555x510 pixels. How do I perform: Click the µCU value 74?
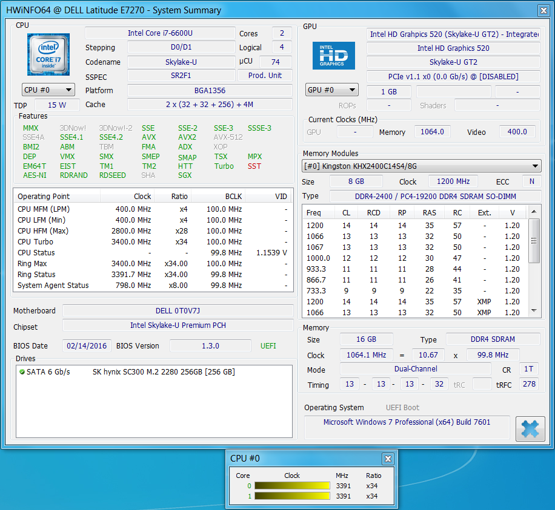pyautogui.click(x=275, y=62)
